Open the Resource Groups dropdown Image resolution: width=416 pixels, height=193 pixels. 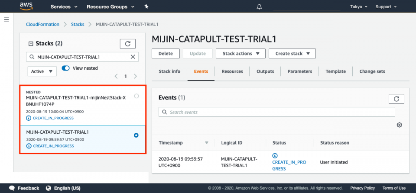[x=110, y=7]
